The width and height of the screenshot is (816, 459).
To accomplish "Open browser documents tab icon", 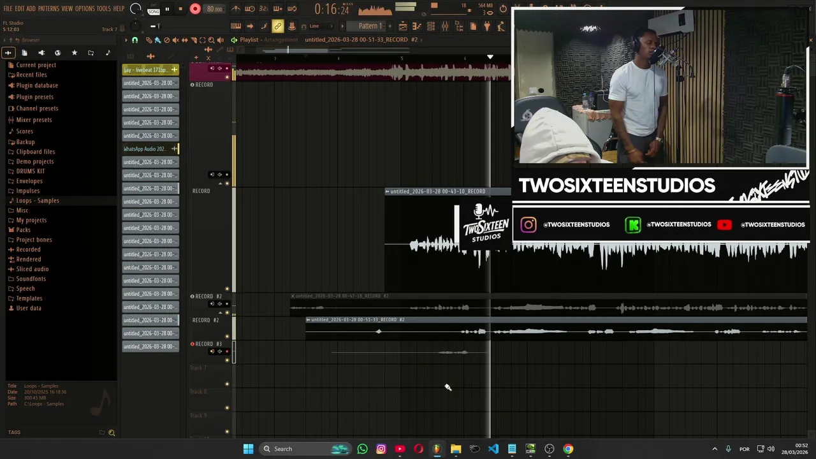I will coord(25,53).
